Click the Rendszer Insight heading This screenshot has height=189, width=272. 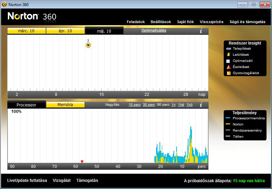[245, 43]
